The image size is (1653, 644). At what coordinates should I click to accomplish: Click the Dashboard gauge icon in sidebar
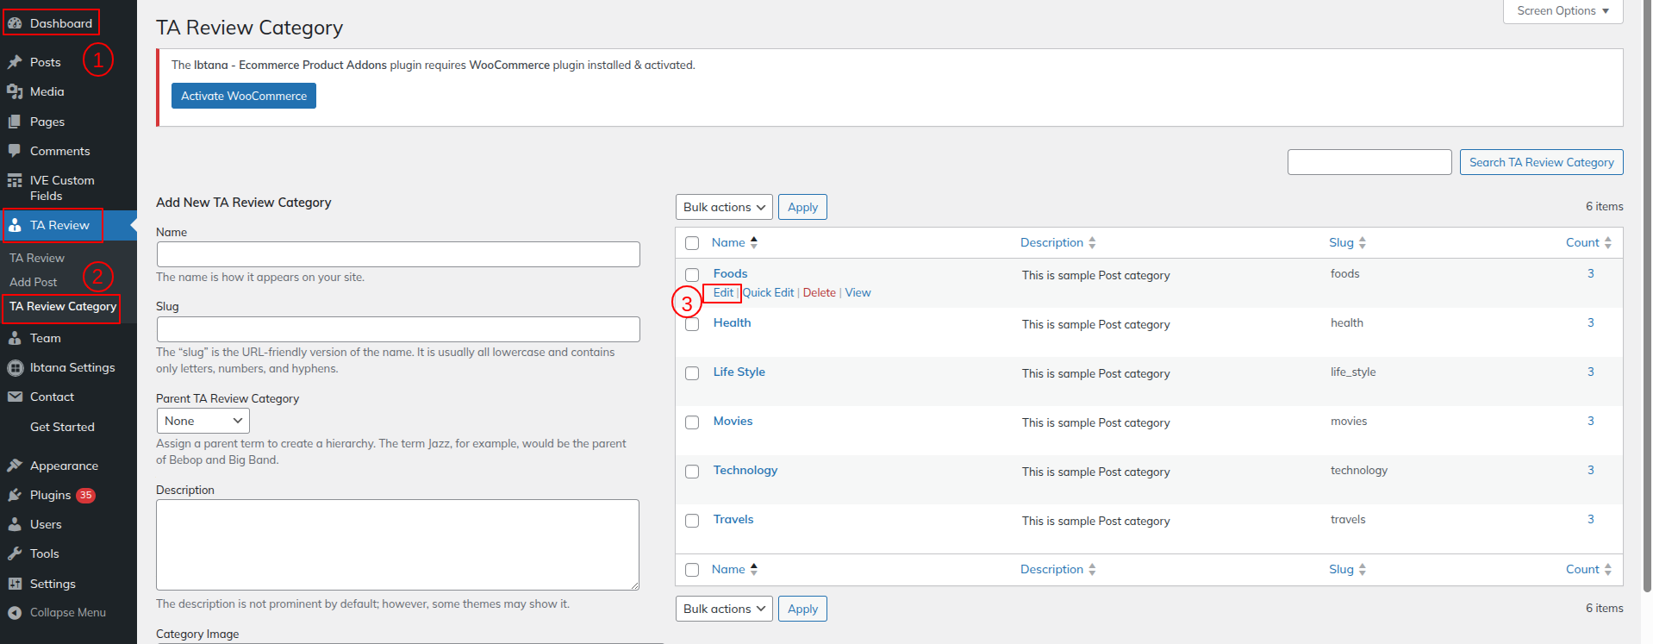[15, 23]
